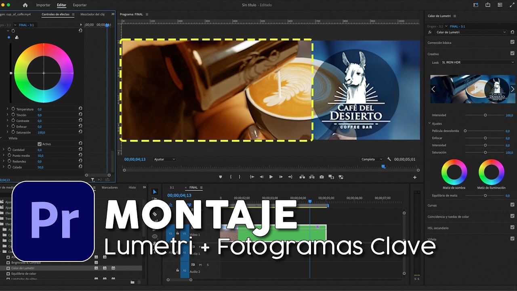This screenshot has width=517, height=291.
Task: Export frame with the camera icon
Action: pos(322,177)
